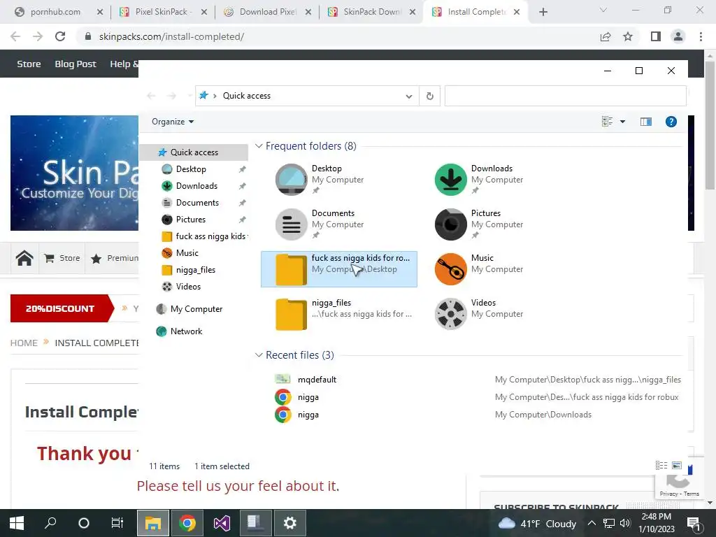Select the mqdefault recent file
Viewport: 716px width, 537px height.
(317, 380)
